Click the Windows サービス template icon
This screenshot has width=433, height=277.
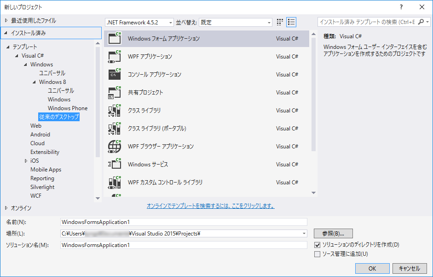114,164
